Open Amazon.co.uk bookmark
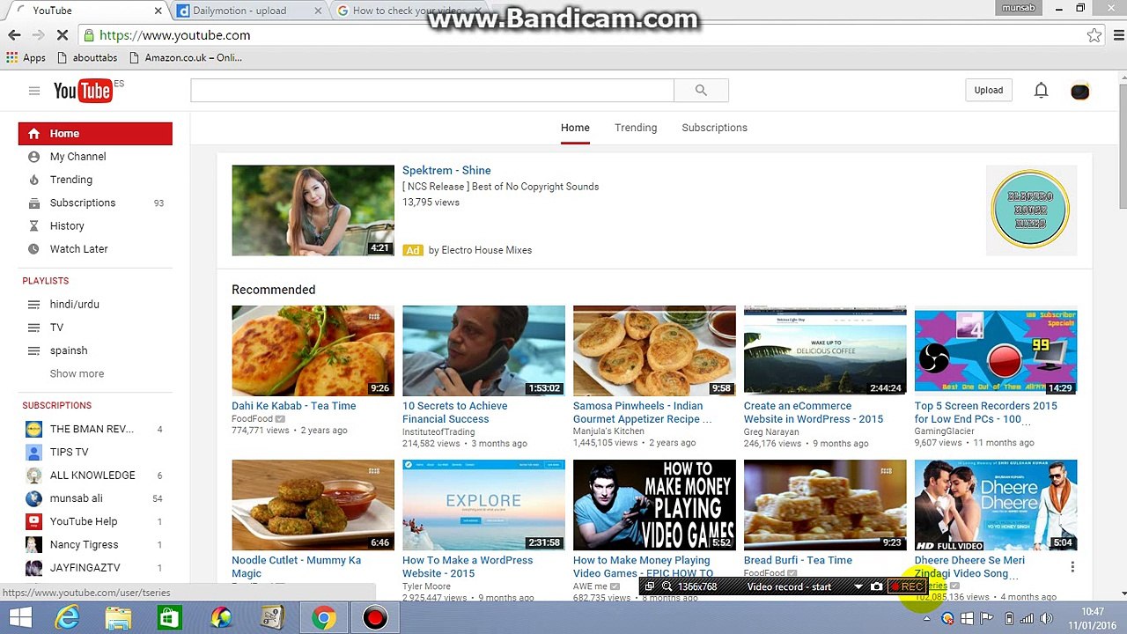1127x634 pixels. (185, 58)
